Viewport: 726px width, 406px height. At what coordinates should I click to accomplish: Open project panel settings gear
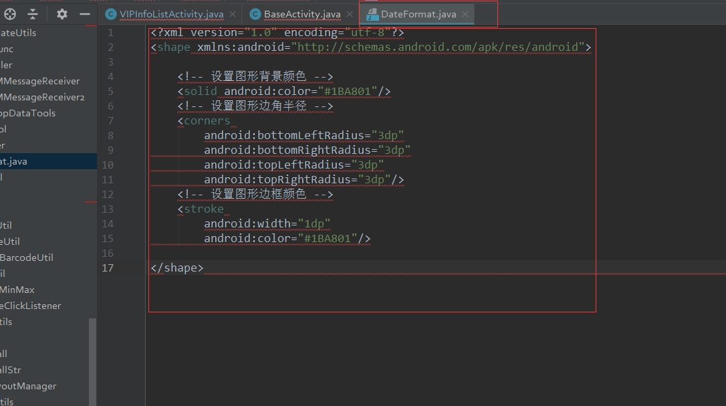[x=62, y=14]
